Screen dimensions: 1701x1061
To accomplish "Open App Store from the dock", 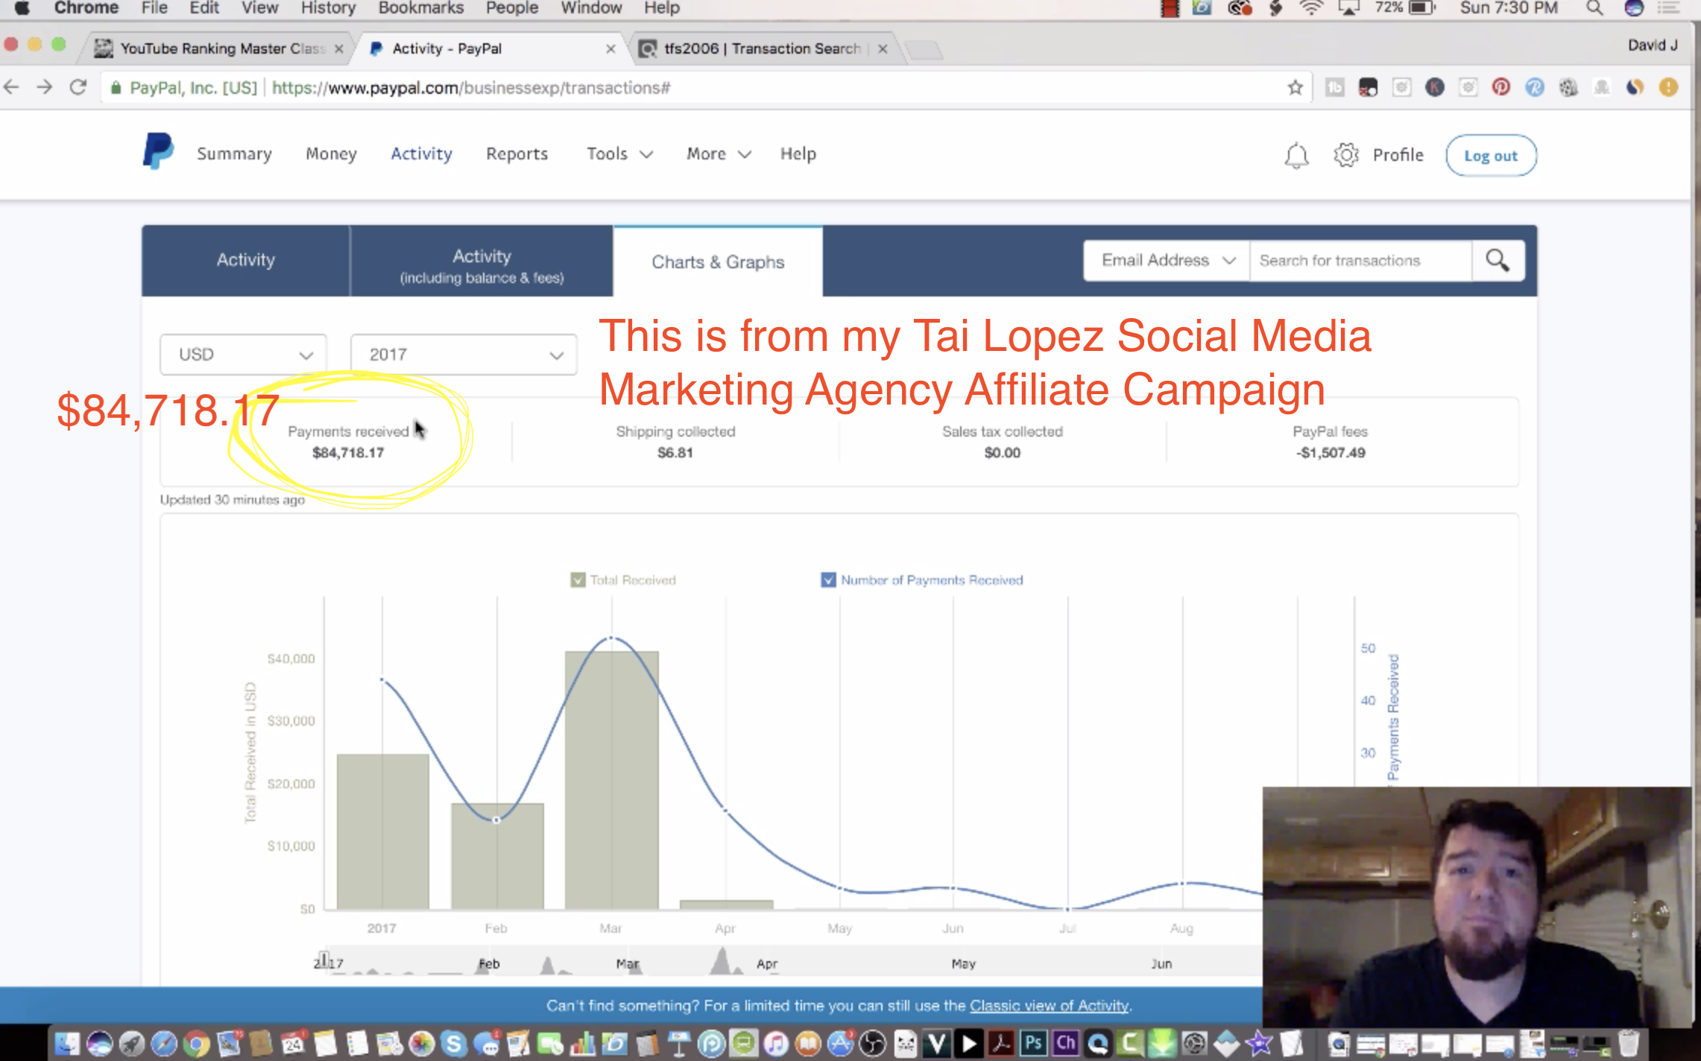I will coord(840,1044).
